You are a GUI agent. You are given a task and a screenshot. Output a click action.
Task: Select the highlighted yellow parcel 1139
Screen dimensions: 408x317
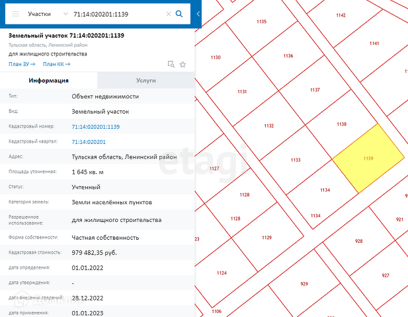tap(368, 158)
